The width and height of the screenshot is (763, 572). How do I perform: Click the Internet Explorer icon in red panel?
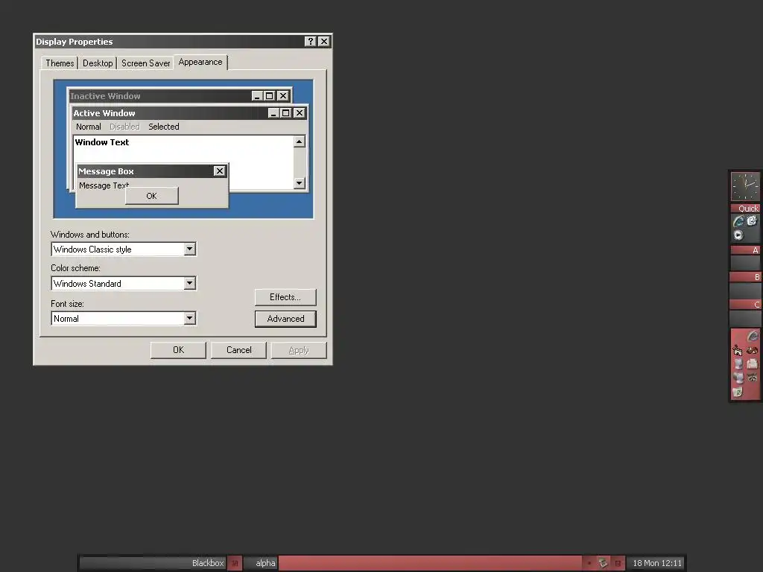pos(753,336)
